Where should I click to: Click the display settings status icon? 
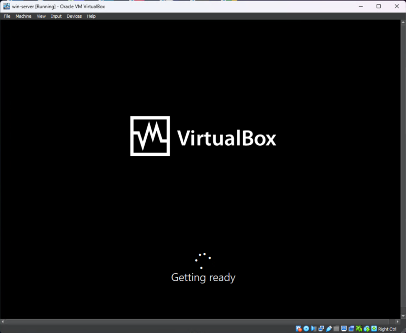[344, 328]
